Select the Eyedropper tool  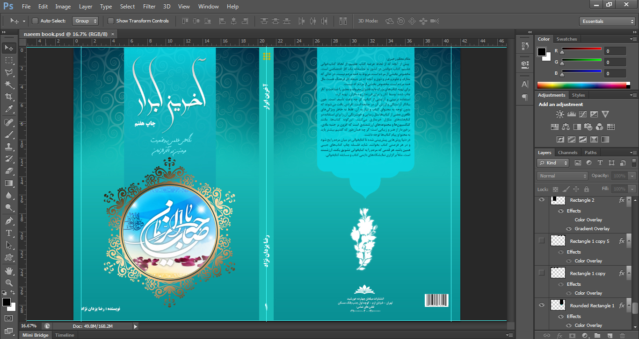[x=8, y=109]
